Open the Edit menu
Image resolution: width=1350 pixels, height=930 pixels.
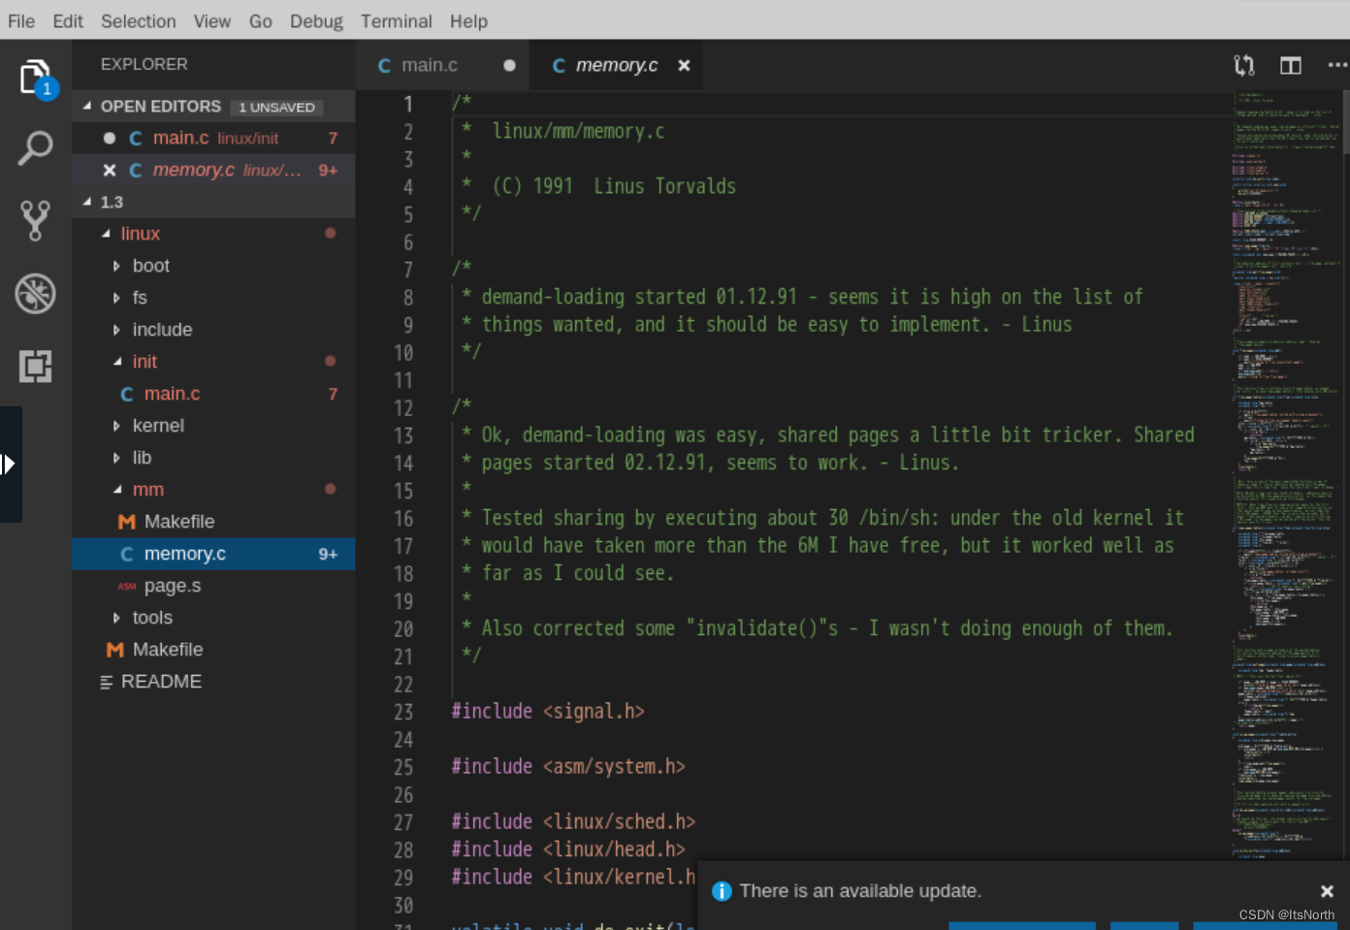pyautogui.click(x=68, y=20)
